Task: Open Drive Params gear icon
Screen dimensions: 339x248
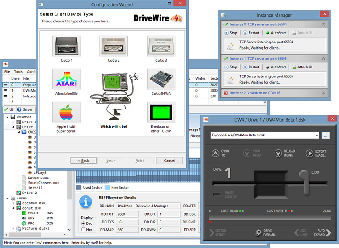Action: (x=258, y=233)
